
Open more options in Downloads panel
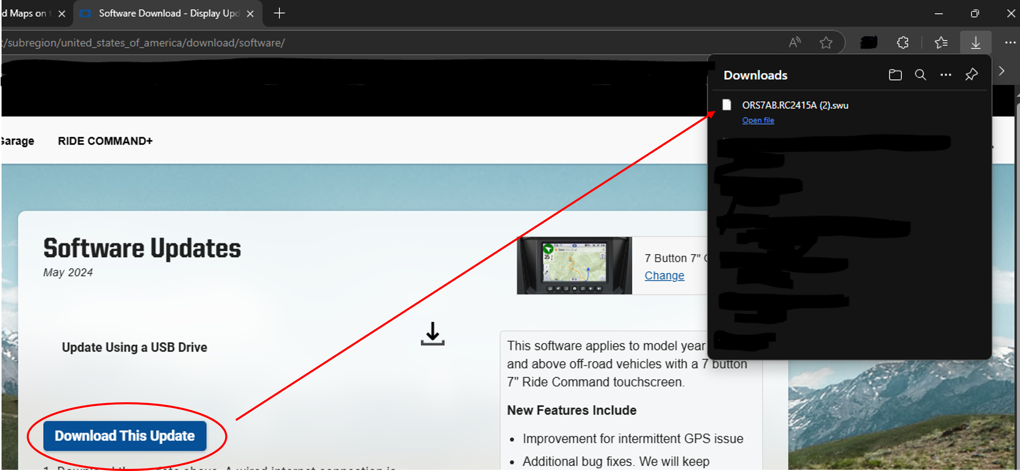tap(946, 75)
